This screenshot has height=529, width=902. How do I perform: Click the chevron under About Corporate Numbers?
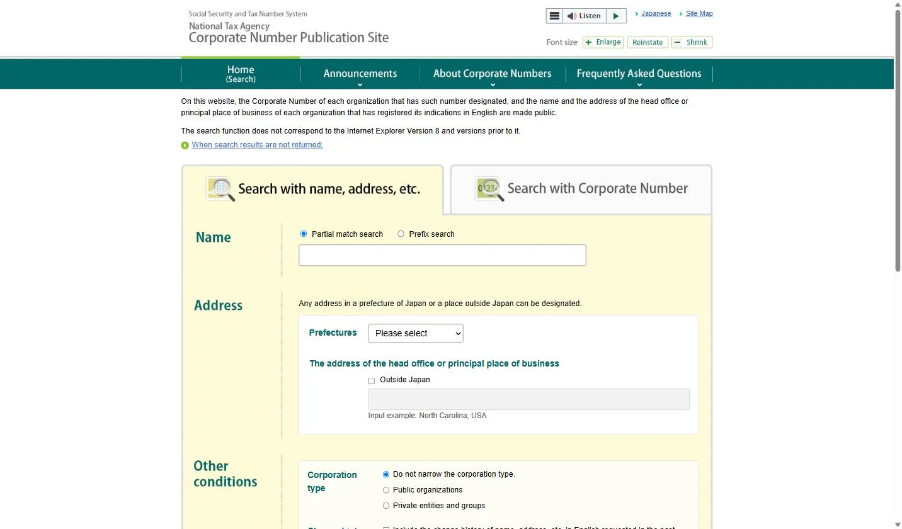pos(493,85)
